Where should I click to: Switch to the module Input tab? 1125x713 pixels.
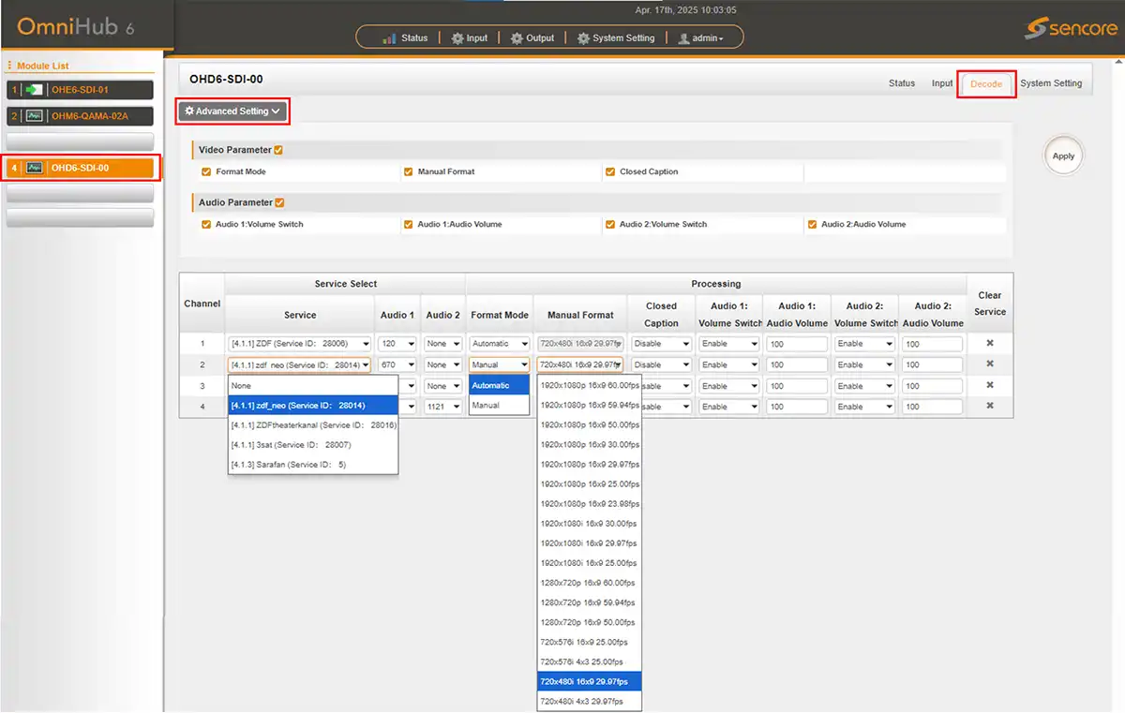click(942, 83)
